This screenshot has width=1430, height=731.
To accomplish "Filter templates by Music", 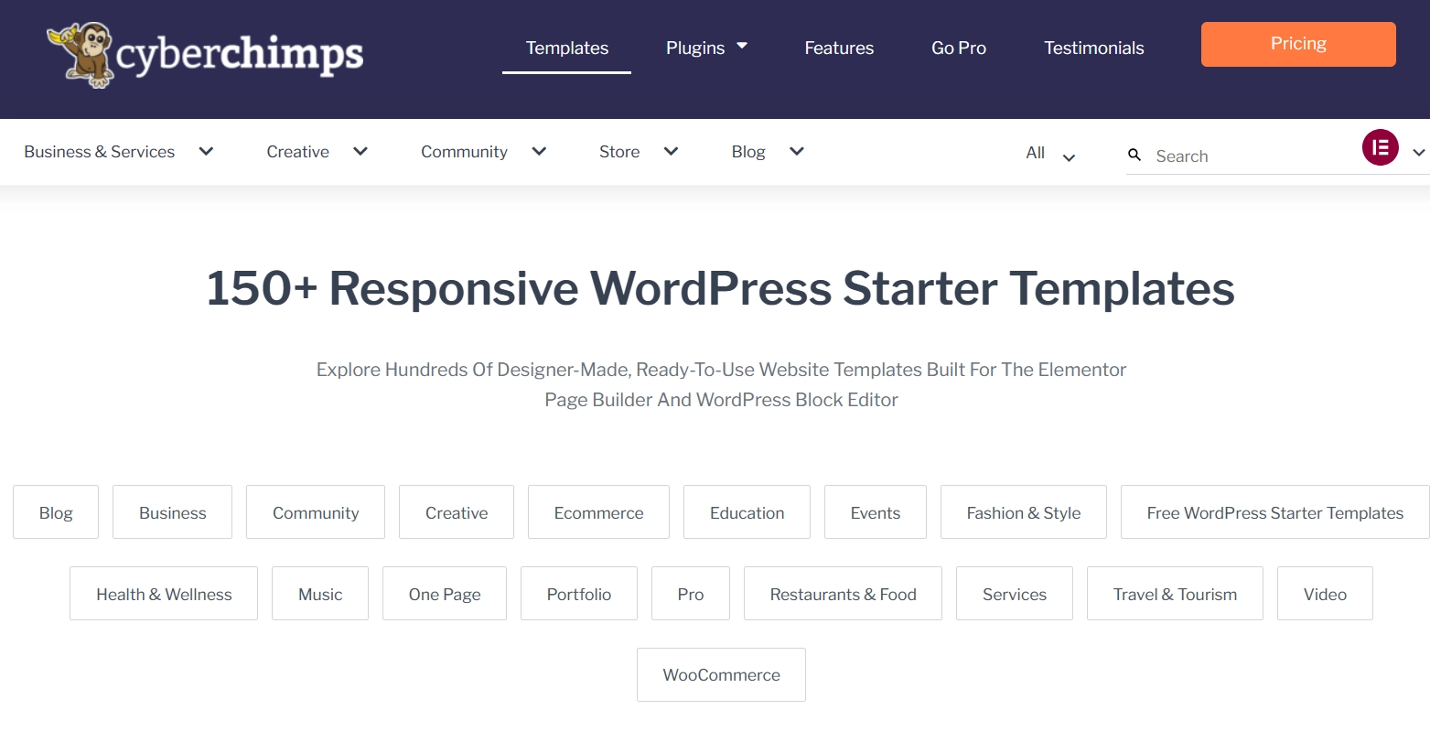I will click(320, 594).
